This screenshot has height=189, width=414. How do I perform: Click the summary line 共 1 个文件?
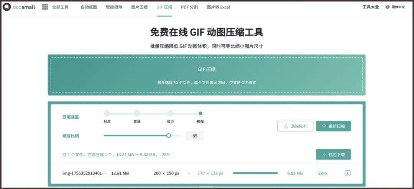tap(117, 155)
